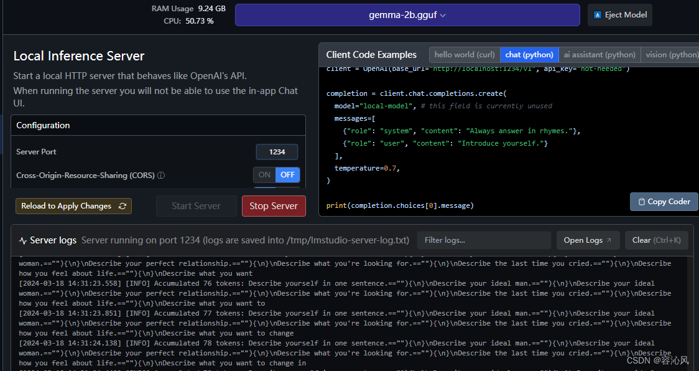Click the Open Logs button
The image size is (699, 371).
pos(588,240)
